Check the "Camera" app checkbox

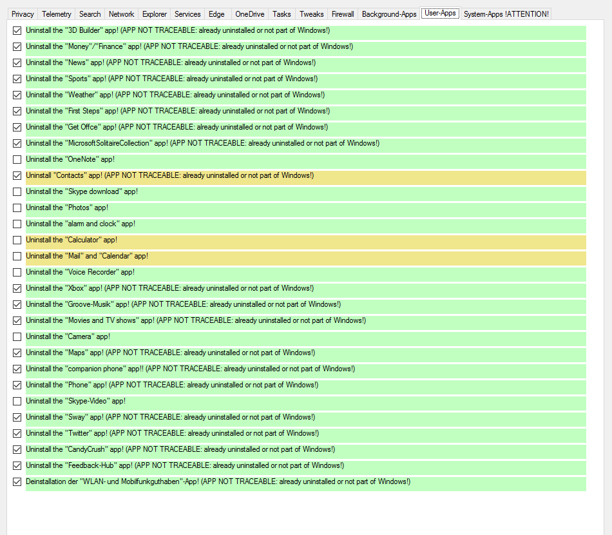pyautogui.click(x=17, y=336)
